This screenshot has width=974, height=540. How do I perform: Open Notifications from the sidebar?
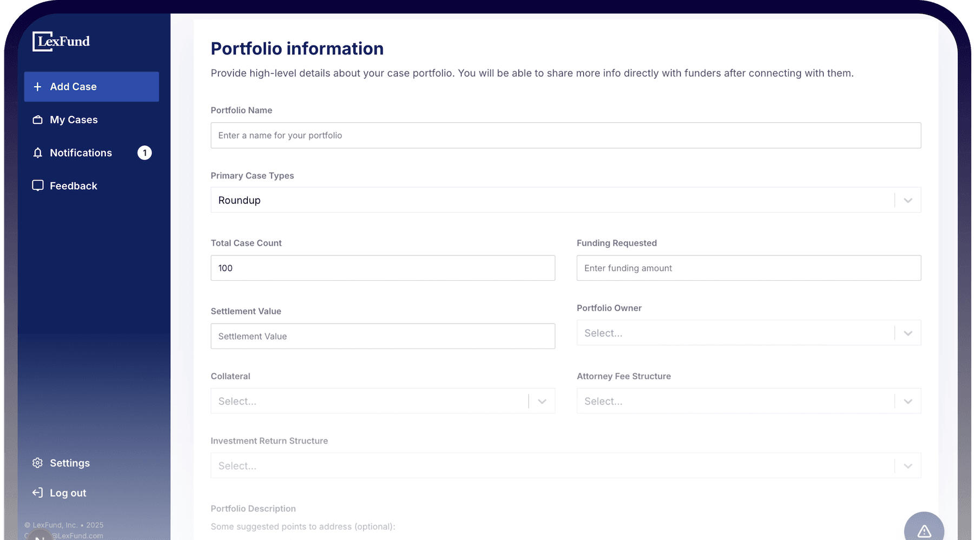click(x=80, y=153)
